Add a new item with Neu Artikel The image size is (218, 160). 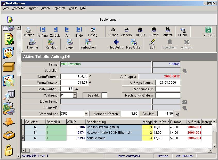[x=134, y=42]
